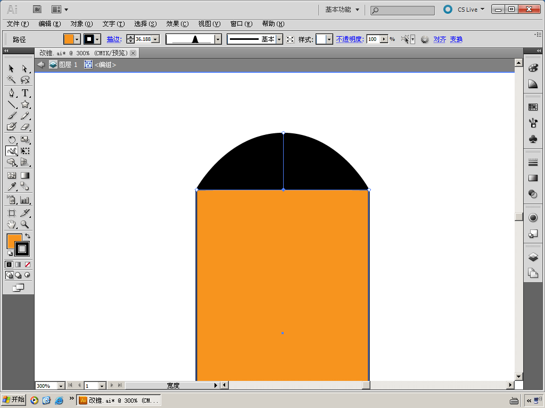Select the Pen tool
Screen dimensions: 545x408
[x=11, y=93]
